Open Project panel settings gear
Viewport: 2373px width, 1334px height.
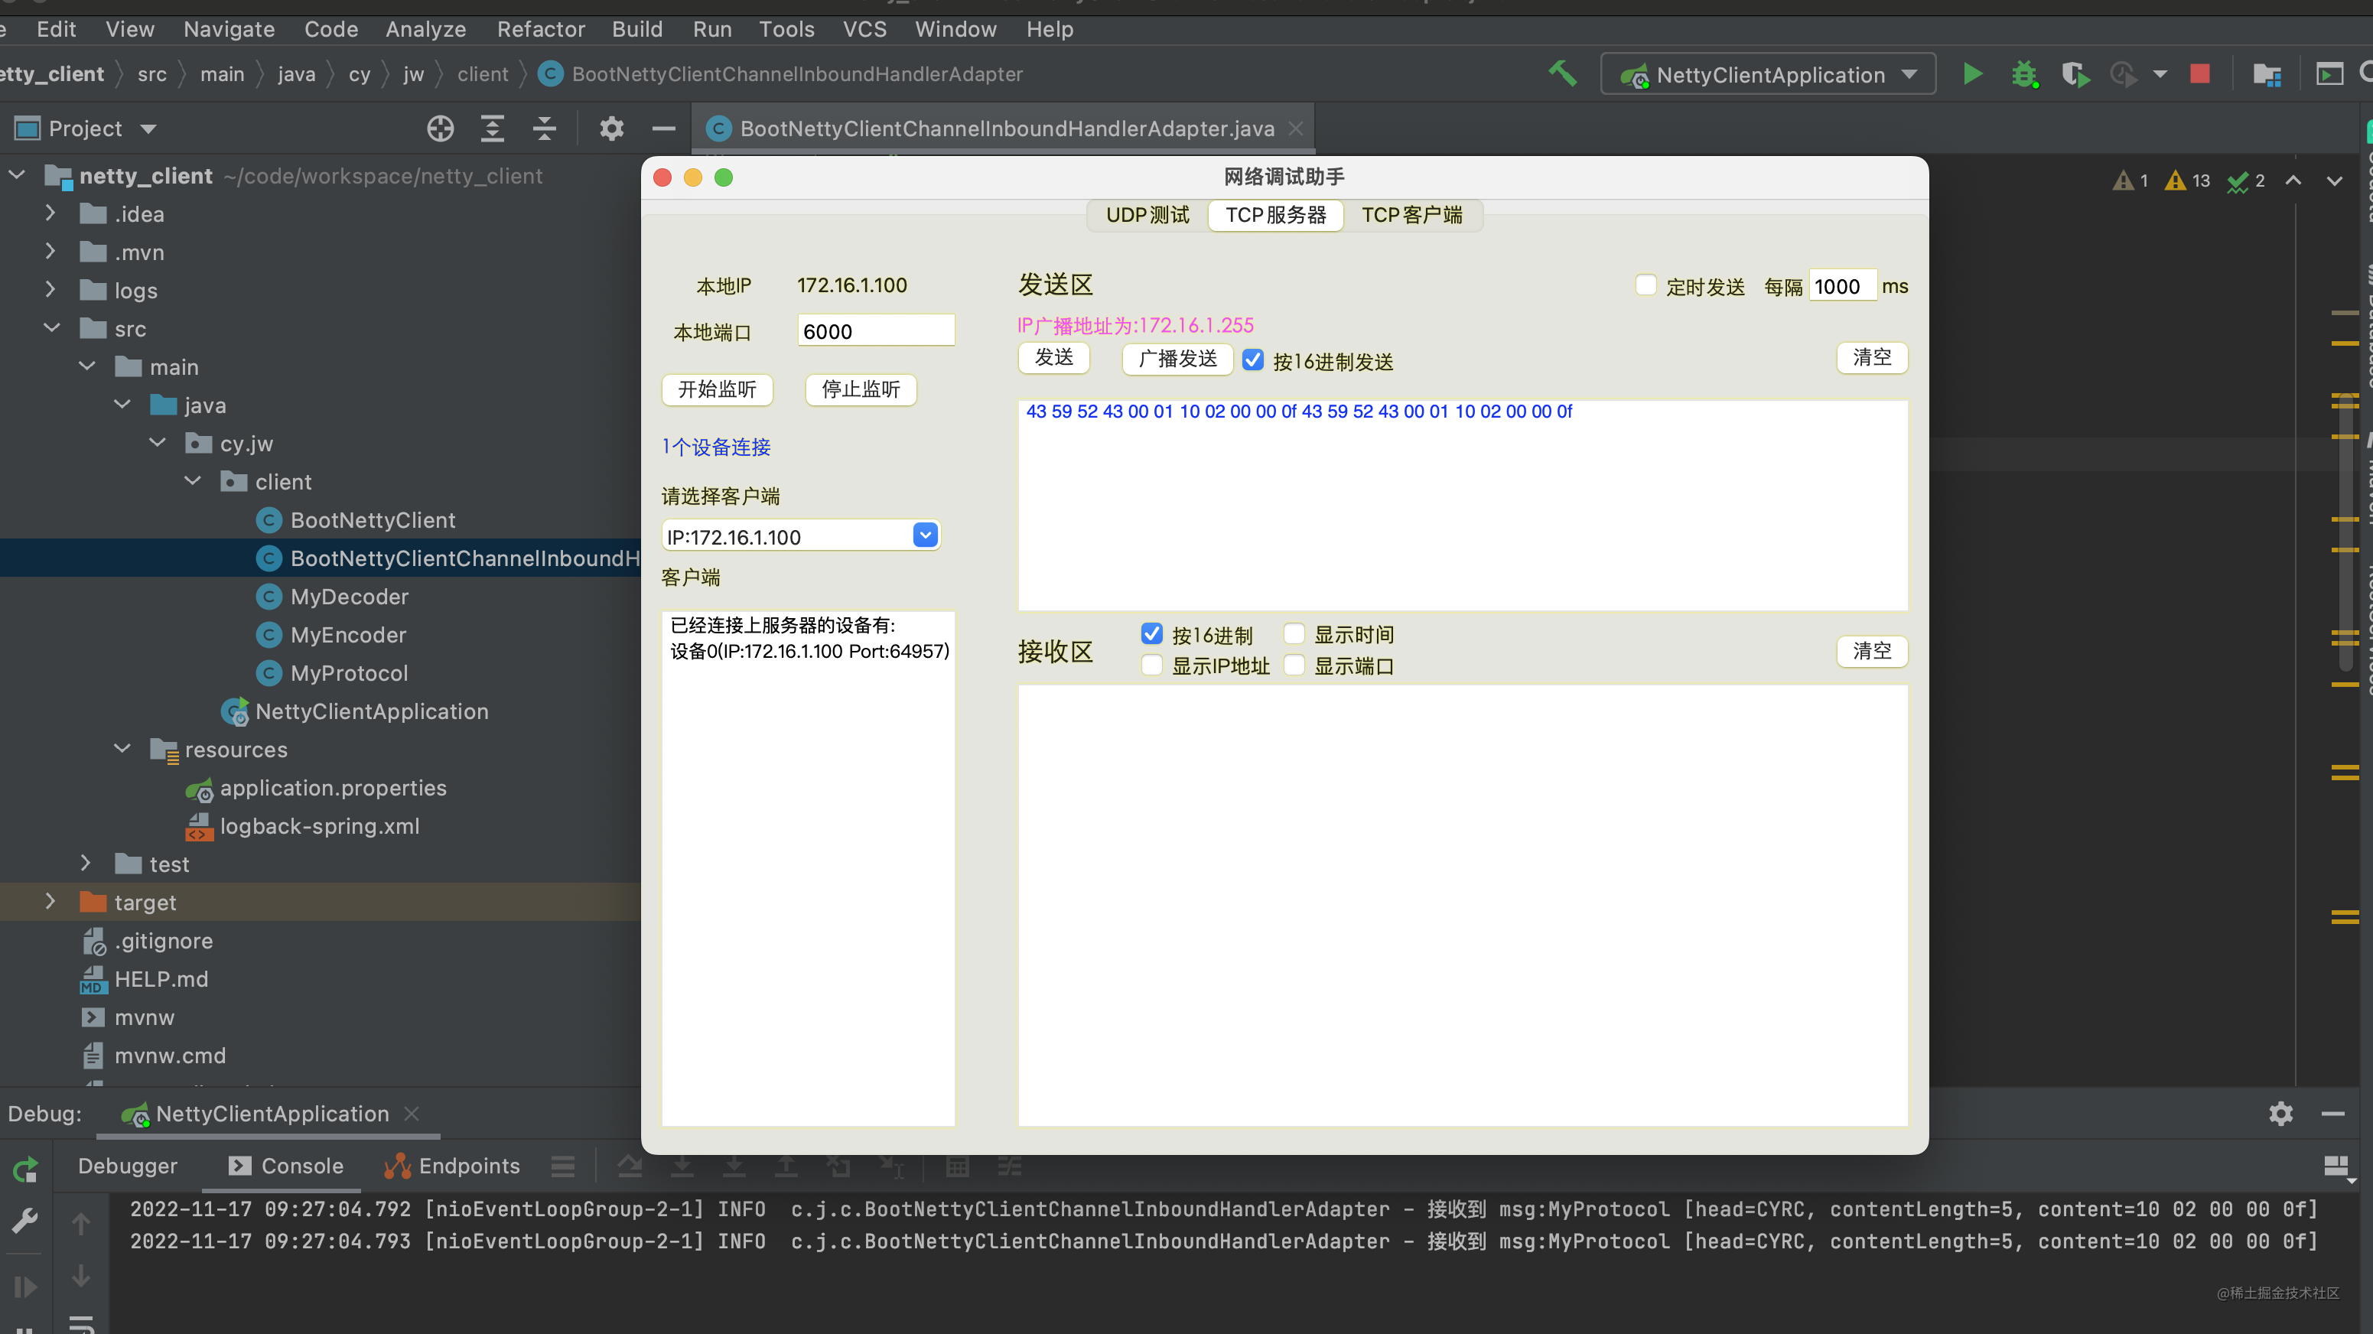click(612, 129)
